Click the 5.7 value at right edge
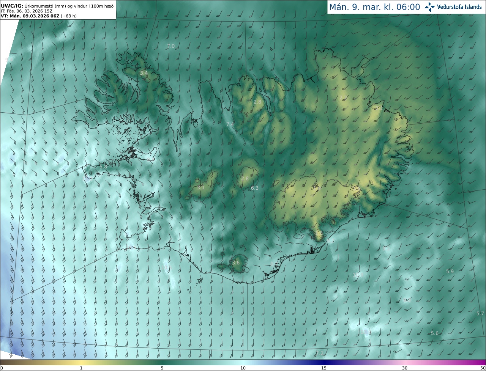Screen dimensions: 486x371 pos(480,313)
